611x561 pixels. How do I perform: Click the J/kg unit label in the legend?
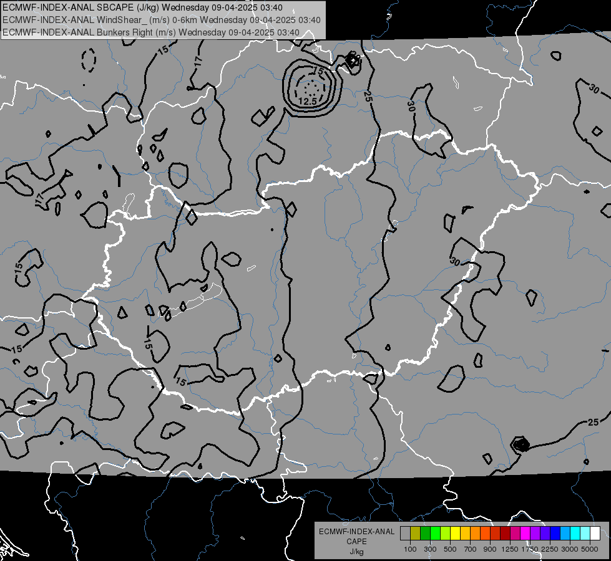356,552
